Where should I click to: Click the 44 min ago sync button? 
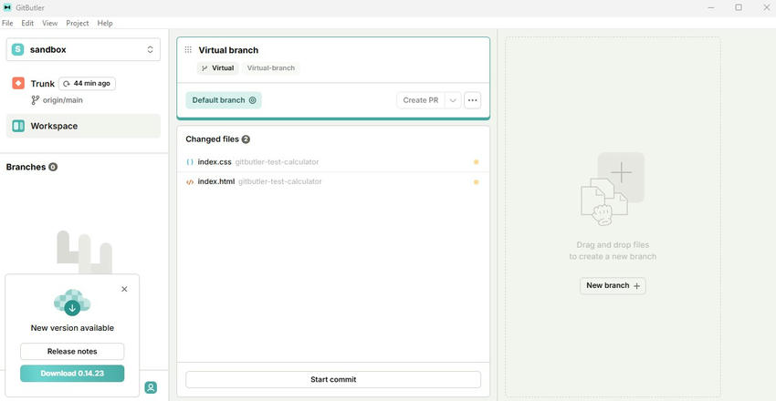(87, 84)
